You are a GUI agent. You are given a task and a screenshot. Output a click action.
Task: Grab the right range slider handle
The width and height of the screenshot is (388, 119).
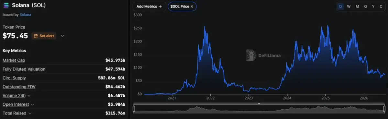(x=384, y=109)
